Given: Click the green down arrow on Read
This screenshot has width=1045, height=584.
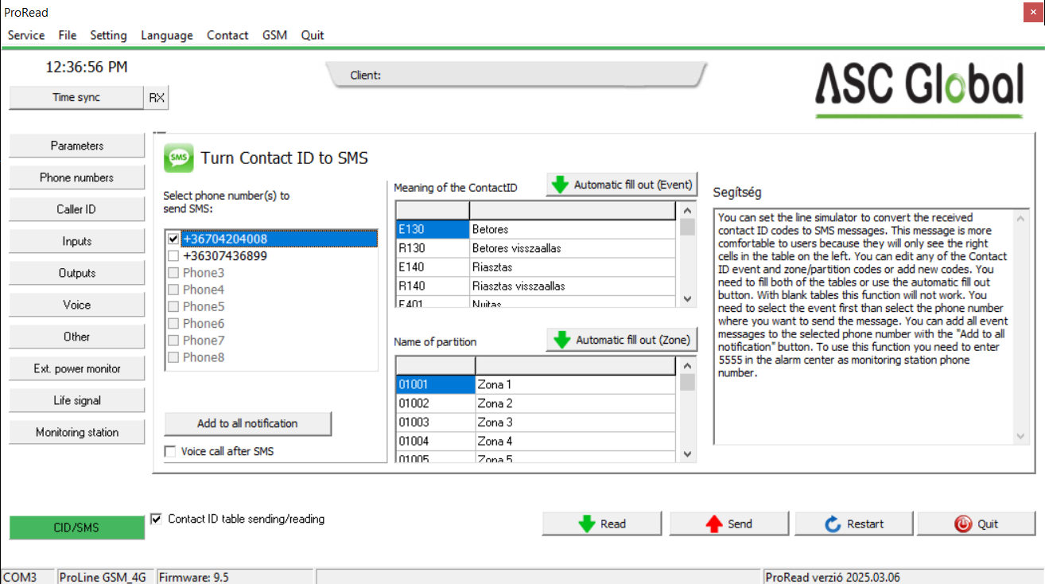Looking at the screenshot, I should pyautogui.click(x=587, y=524).
